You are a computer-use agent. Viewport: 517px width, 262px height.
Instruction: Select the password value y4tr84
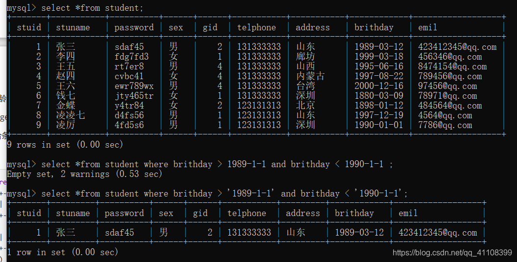click(x=129, y=106)
